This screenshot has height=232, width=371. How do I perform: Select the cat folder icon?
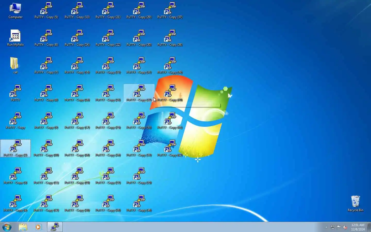point(15,66)
